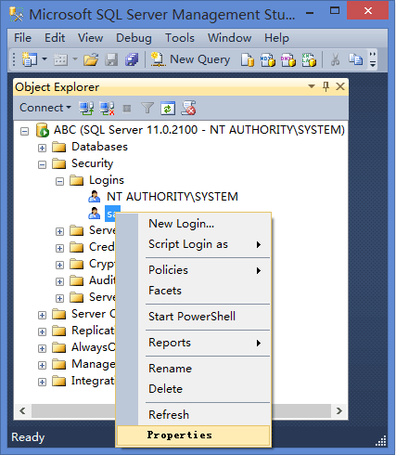
Task: Click the sa login user icon
Action: (x=95, y=214)
